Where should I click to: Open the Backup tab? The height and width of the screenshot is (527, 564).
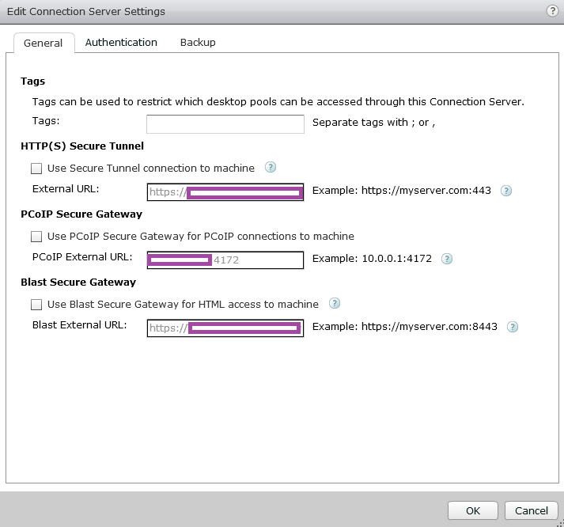click(x=198, y=43)
